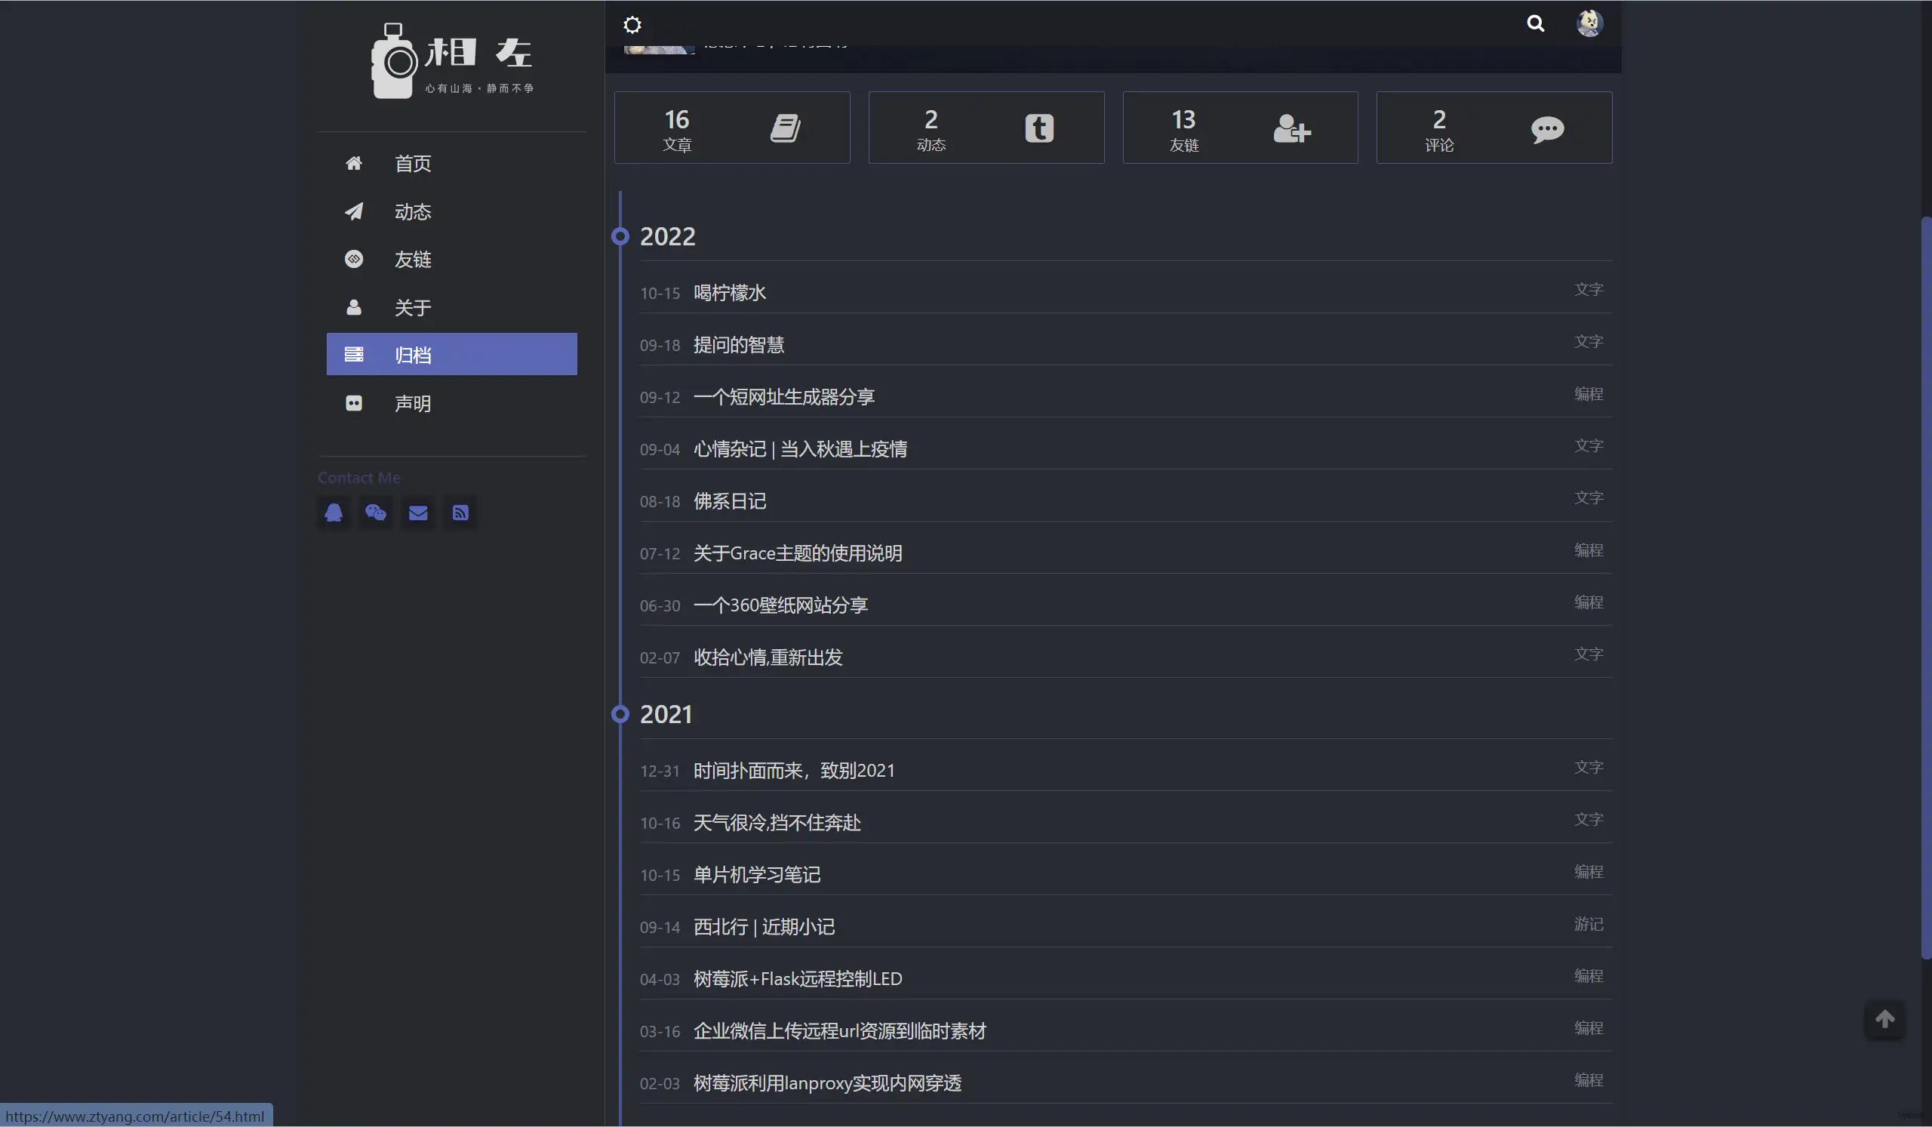
Task: Click the 相左 camera logo
Action: [x=451, y=60]
